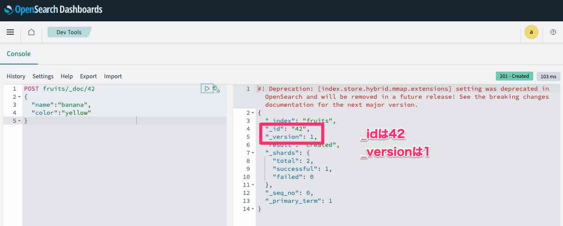This screenshot has height=226, width=563.
Task: Collapse request body fold arrow on line 2
Action: coord(20,97)
